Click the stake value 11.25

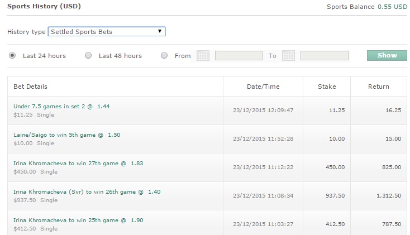[337, 111]
